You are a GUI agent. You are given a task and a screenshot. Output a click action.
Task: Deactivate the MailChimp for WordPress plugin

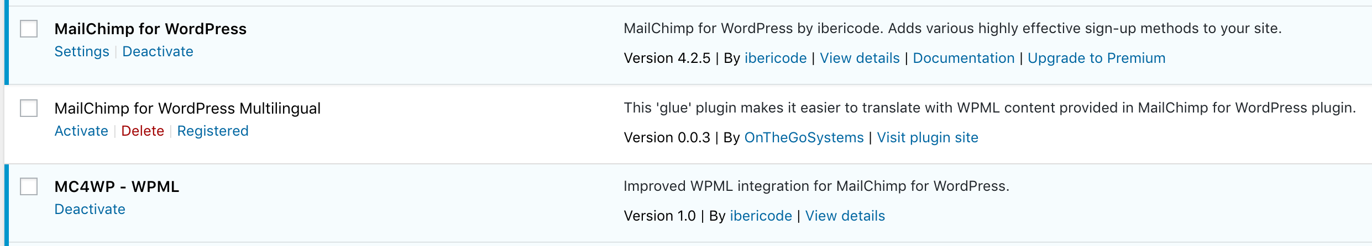(x=158, y=51)
